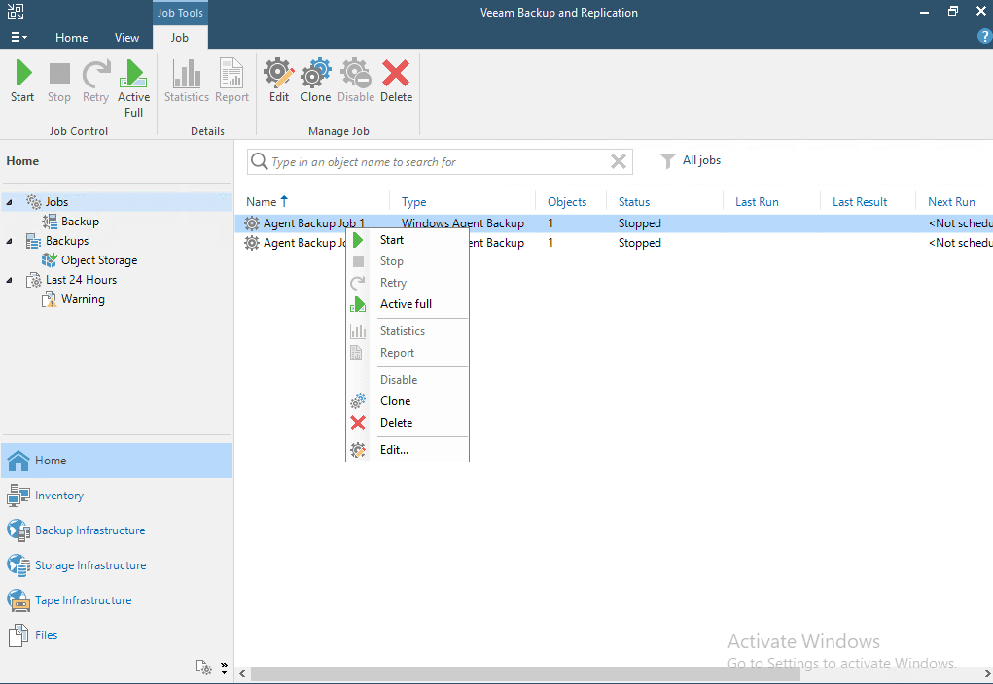Click the job search input field

click(439, 162)
